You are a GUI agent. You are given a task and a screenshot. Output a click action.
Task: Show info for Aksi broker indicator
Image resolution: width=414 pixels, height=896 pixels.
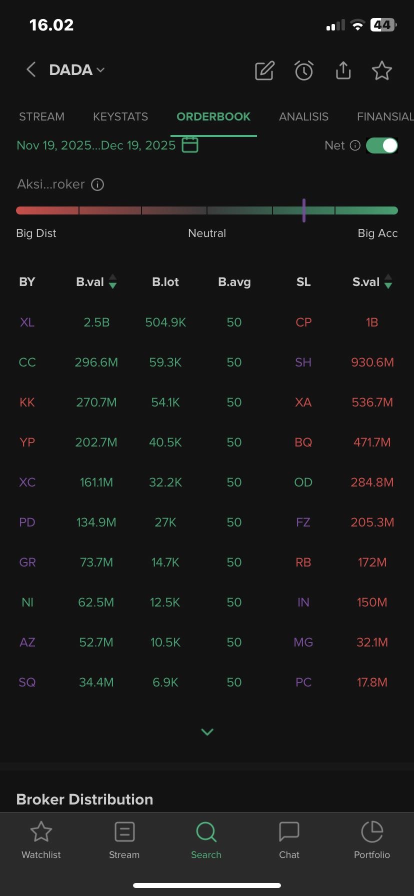pos(97,184)
